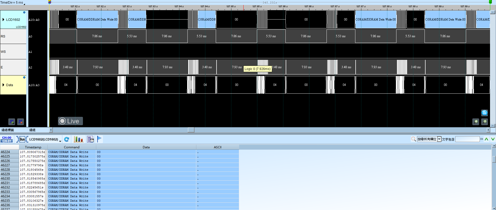This screenshot has height=210, width=496.
Task: Open Data bus settings gear
Action: pyautogui.click(x=24, y=77)
